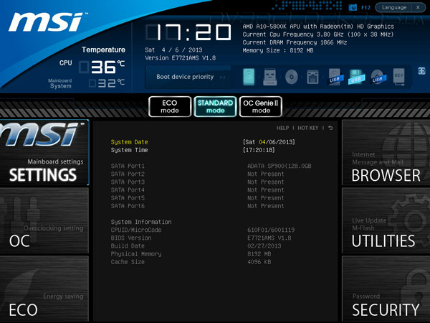Select the USB hard disk boot icon
The width and height of the screenshot is (430, 323).
click(335, 77)
